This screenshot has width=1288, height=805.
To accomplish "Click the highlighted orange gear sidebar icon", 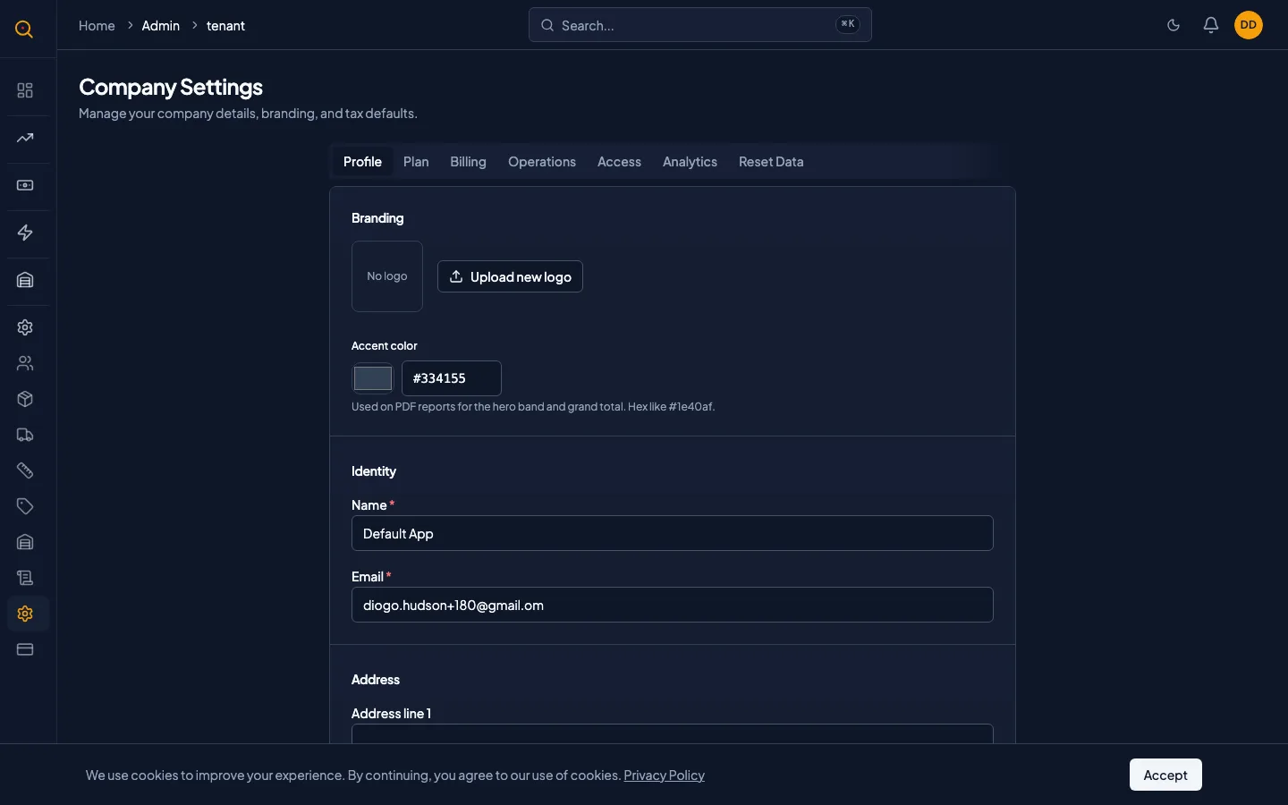I will pyautogui.click(x=25, y=614).
